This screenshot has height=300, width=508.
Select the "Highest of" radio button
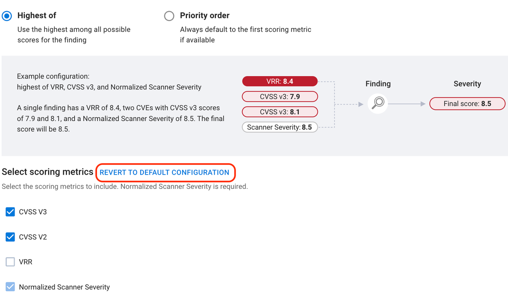[7, 16]
